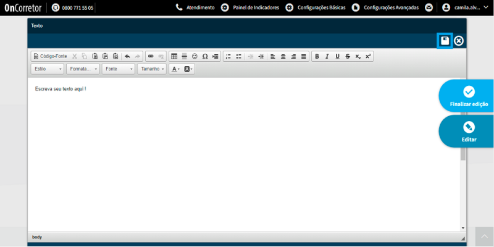This screenshot has width=494, height=247.
Task: Click the OnCorretor logo
Action: tap(23, 8)
